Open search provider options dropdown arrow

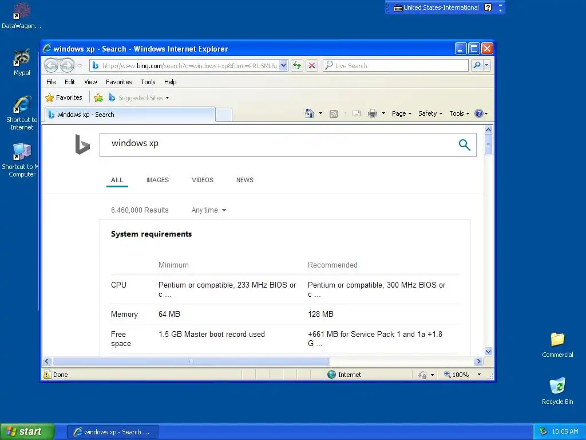486,65
